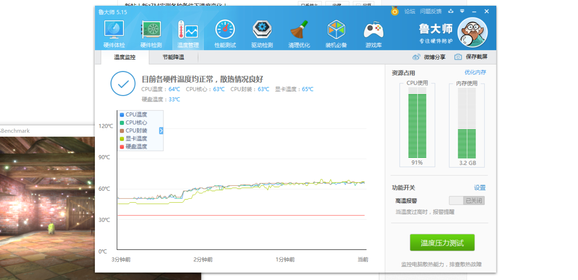Go to 驱动检测 driver detection

pyautogui.click(x=262, y=34)
